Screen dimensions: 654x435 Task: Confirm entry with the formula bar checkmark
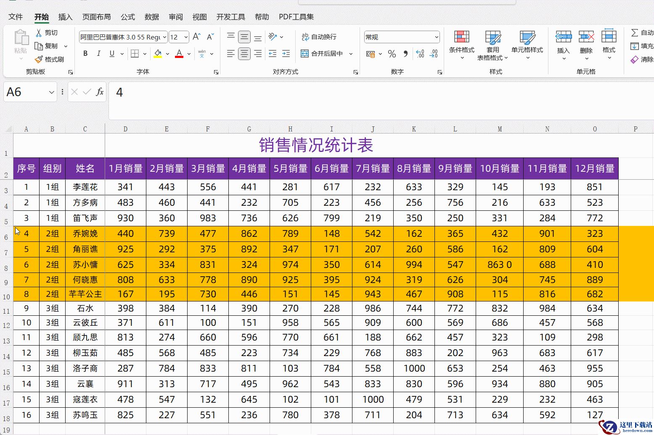click(x=87, y=92)
